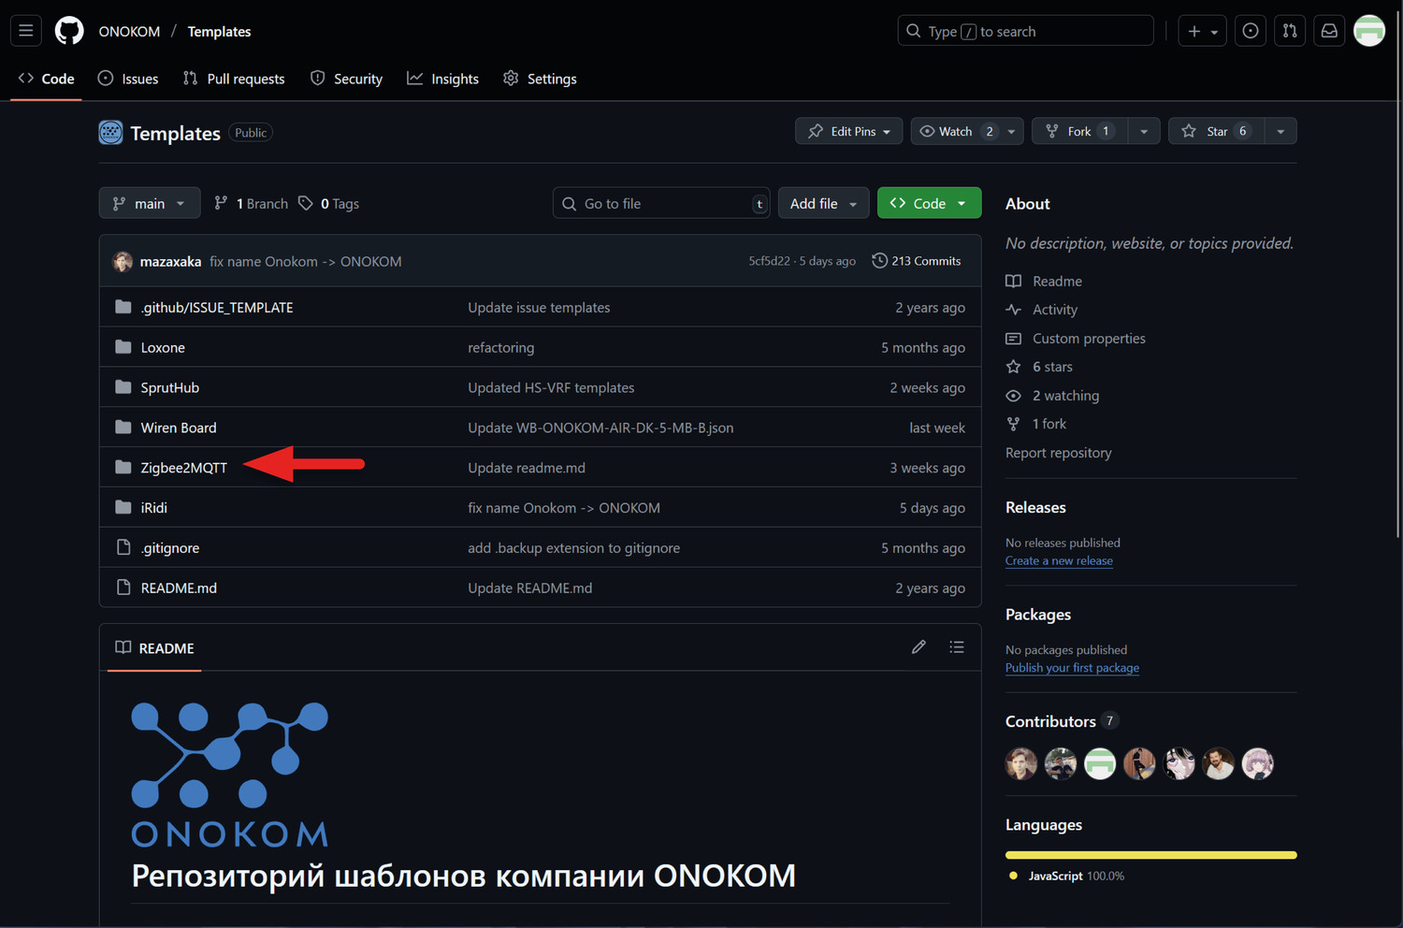1403x928 pixels.
Task: Click the yellow JavaScript language bar
Action: click(1150, 854)
